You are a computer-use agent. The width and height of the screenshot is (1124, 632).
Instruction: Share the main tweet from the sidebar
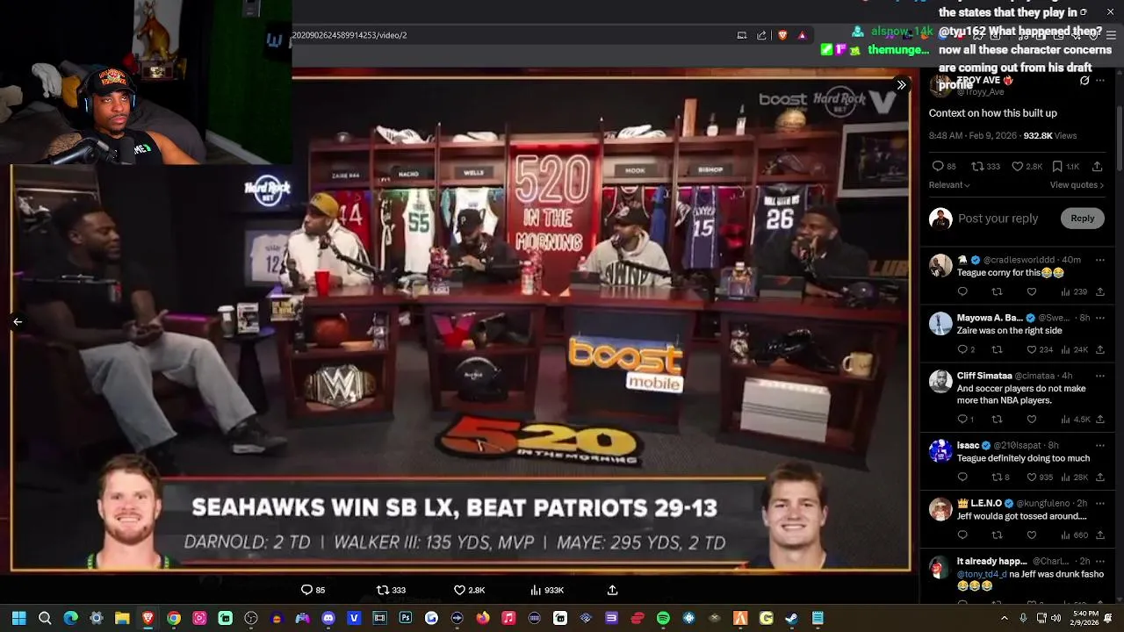coord(1097,167)
